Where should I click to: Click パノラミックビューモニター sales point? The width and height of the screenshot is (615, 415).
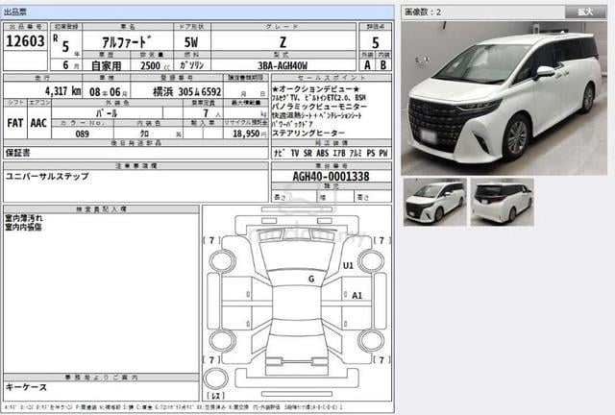tap(320, 107)
